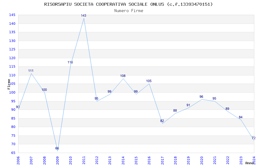This screenshot has width=257, height=166.
Task: Click the x-axis year 2008
Action: pos(44,161)
